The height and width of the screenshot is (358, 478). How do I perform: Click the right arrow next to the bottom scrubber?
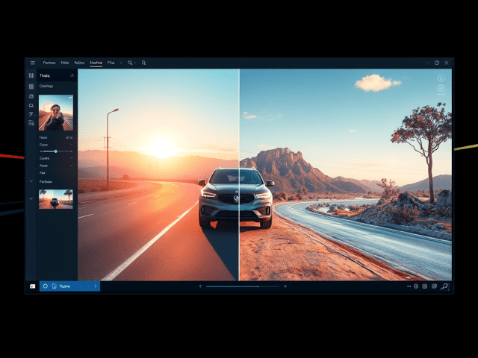(x=285, y=286)
